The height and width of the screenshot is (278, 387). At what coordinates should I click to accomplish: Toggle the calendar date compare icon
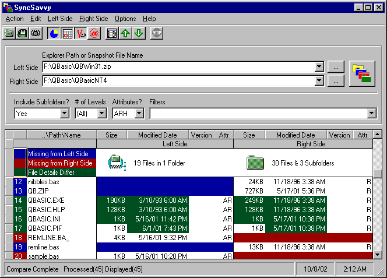coord(67,33)
